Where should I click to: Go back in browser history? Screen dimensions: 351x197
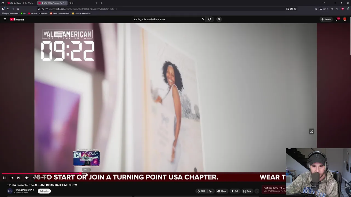pyautogui.click(x=8, y=9)
